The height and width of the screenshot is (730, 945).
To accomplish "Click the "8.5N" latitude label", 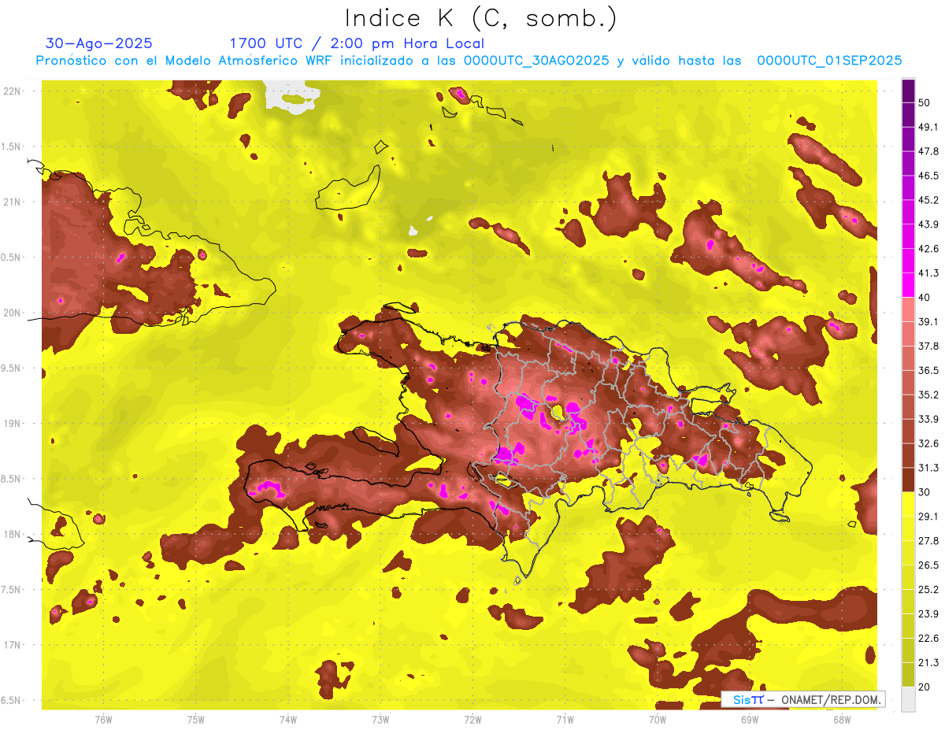I will (x=12, y=479).
